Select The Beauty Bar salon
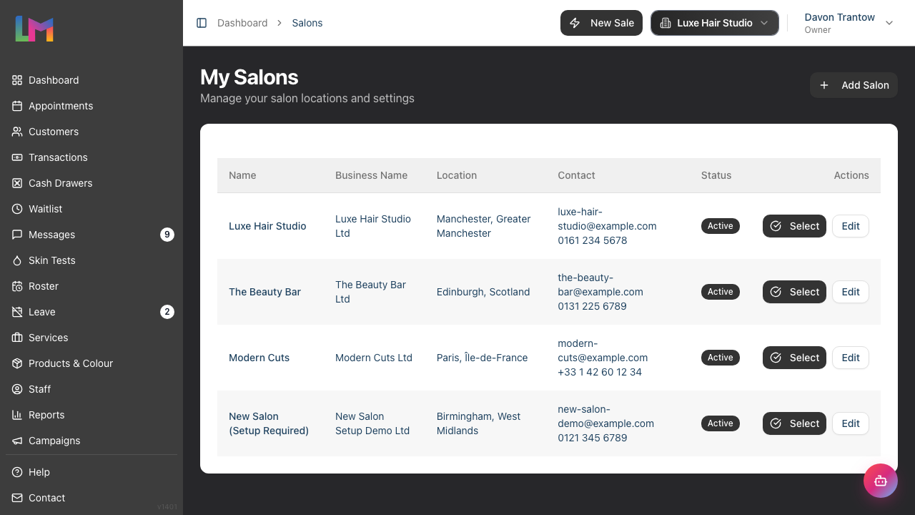Screen dimensions: 915x515 (x=794, y=292)
